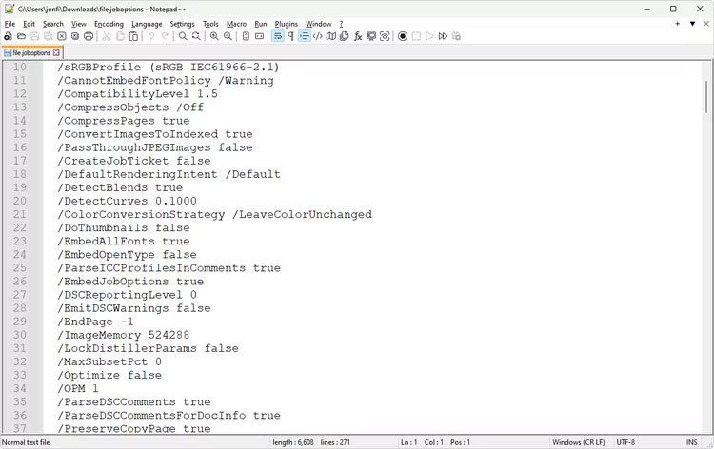The width and height of the screenshot is (714, 449).
Task: Click UTF-8 encoding in status bar
Action: [x=625, y=442]
